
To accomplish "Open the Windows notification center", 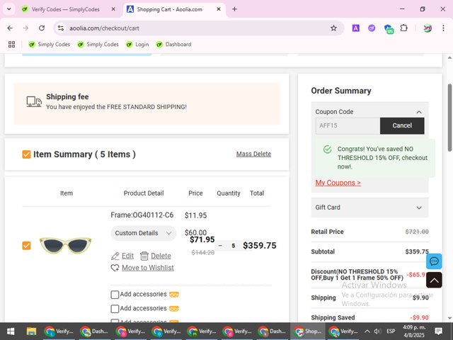I will pos(438,331).
